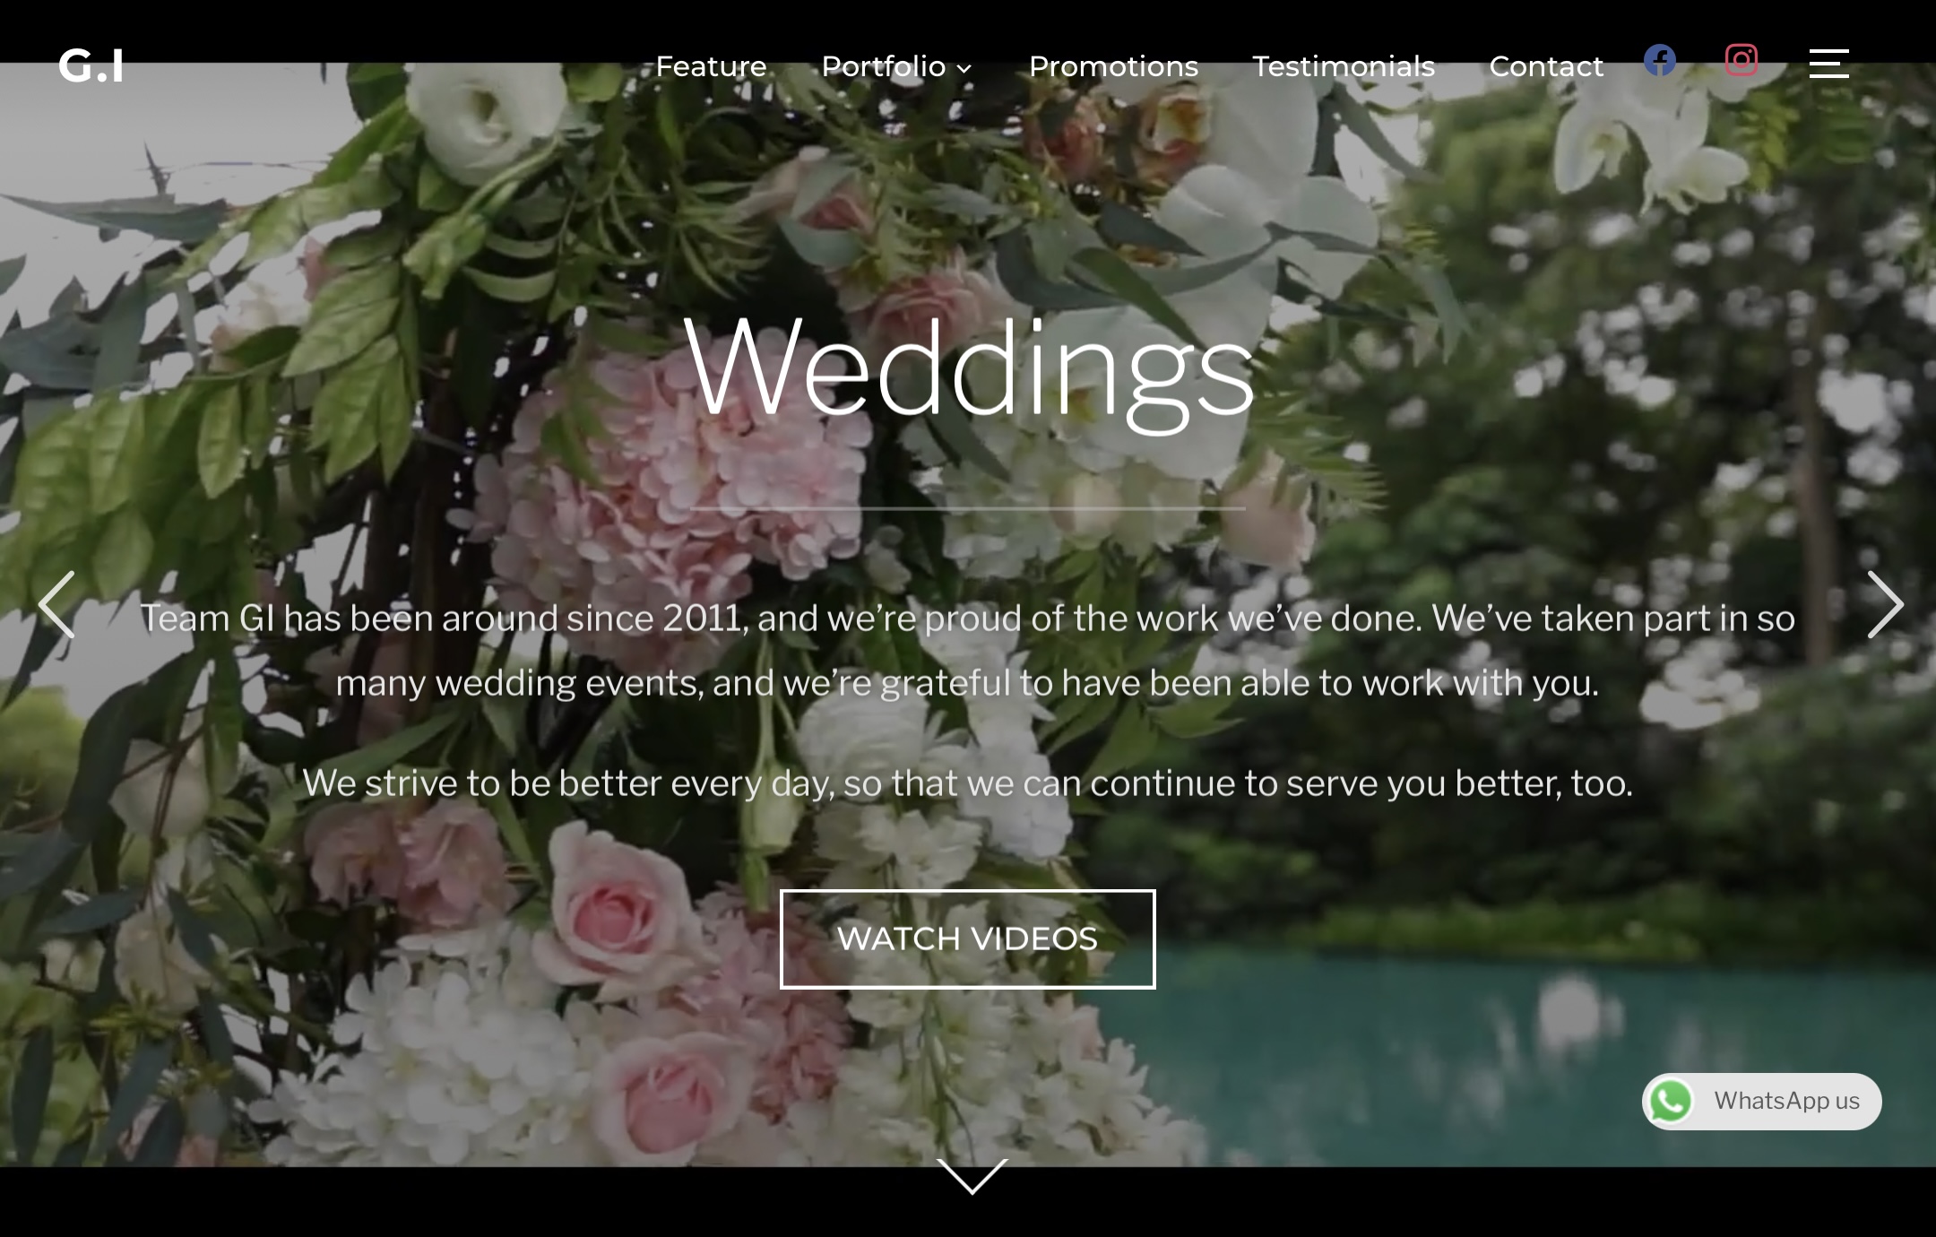Open the Instagram profile icon
Image resolution: width=1936 pixels, height=1237 pixels.
click(x=1741, y=61)
